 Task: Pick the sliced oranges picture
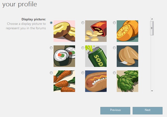tap(127, 31)
